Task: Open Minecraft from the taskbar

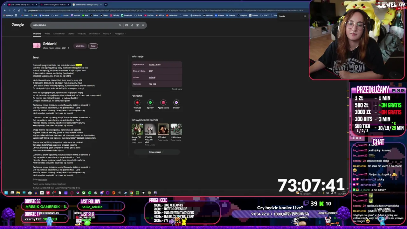Action: click(137, 193)
